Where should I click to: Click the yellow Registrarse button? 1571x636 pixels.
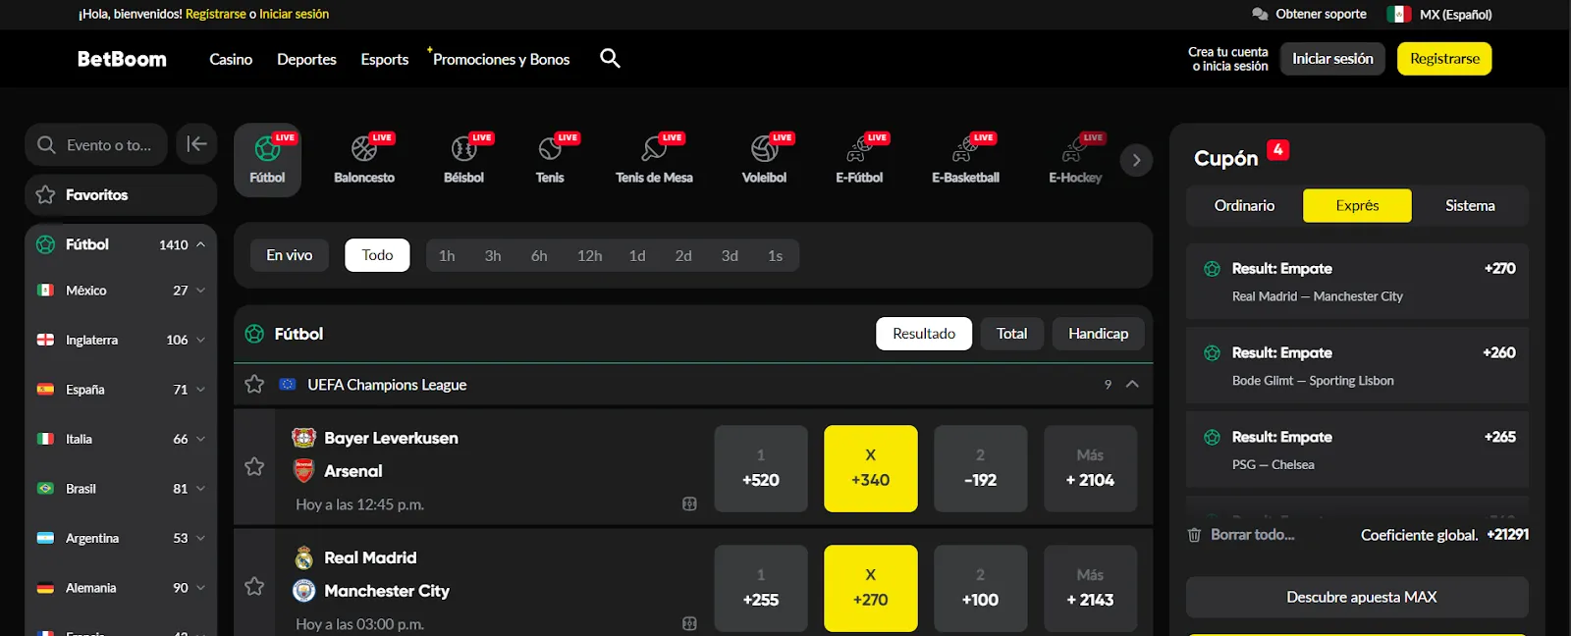click(1444, 59)
